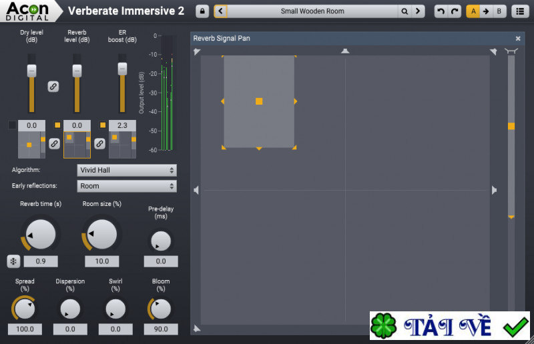Image resolution: width=534 pixels, height=344 pixels.
Task: Click pan box bottom-right corner handle
Action: point(294,147)
